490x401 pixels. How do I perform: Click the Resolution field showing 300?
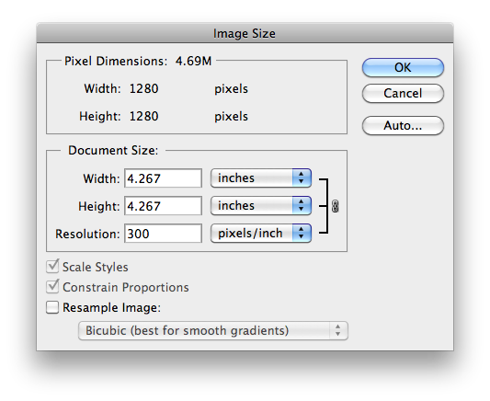(x=163, y=234)
